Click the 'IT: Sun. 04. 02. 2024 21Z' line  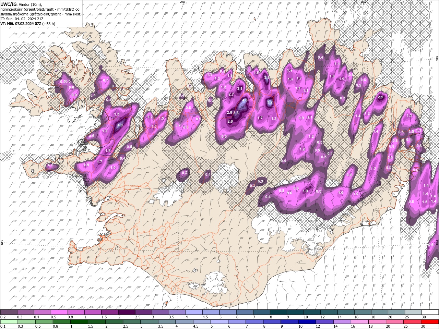[x=22, y=19]
